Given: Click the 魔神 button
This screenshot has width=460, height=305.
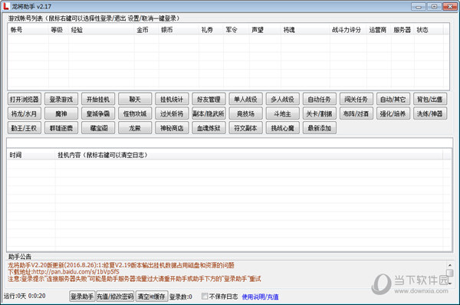Looking at the screenshot, I should (x=61, y=113).
